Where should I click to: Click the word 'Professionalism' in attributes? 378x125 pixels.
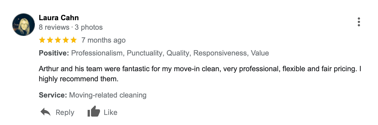[x=97, y=53]
